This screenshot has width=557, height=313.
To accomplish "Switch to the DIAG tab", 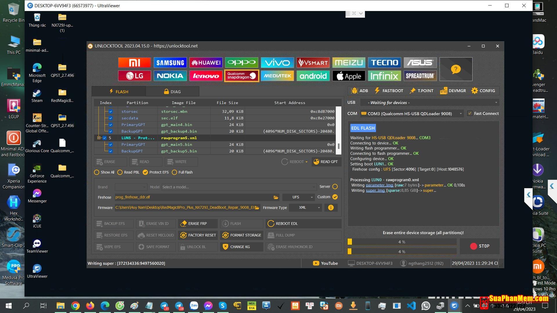I will 172,92.
